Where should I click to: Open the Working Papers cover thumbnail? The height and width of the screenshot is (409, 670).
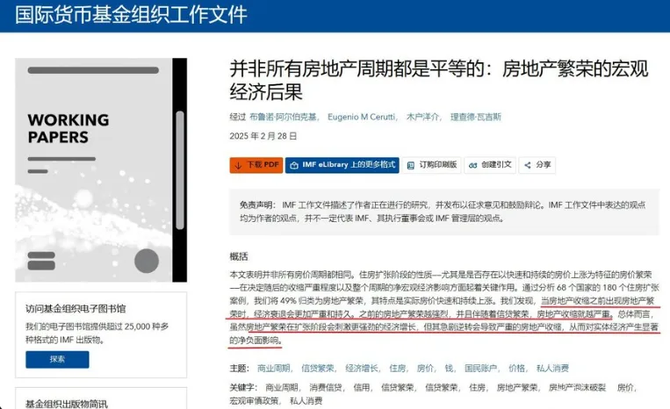[101, 170]
